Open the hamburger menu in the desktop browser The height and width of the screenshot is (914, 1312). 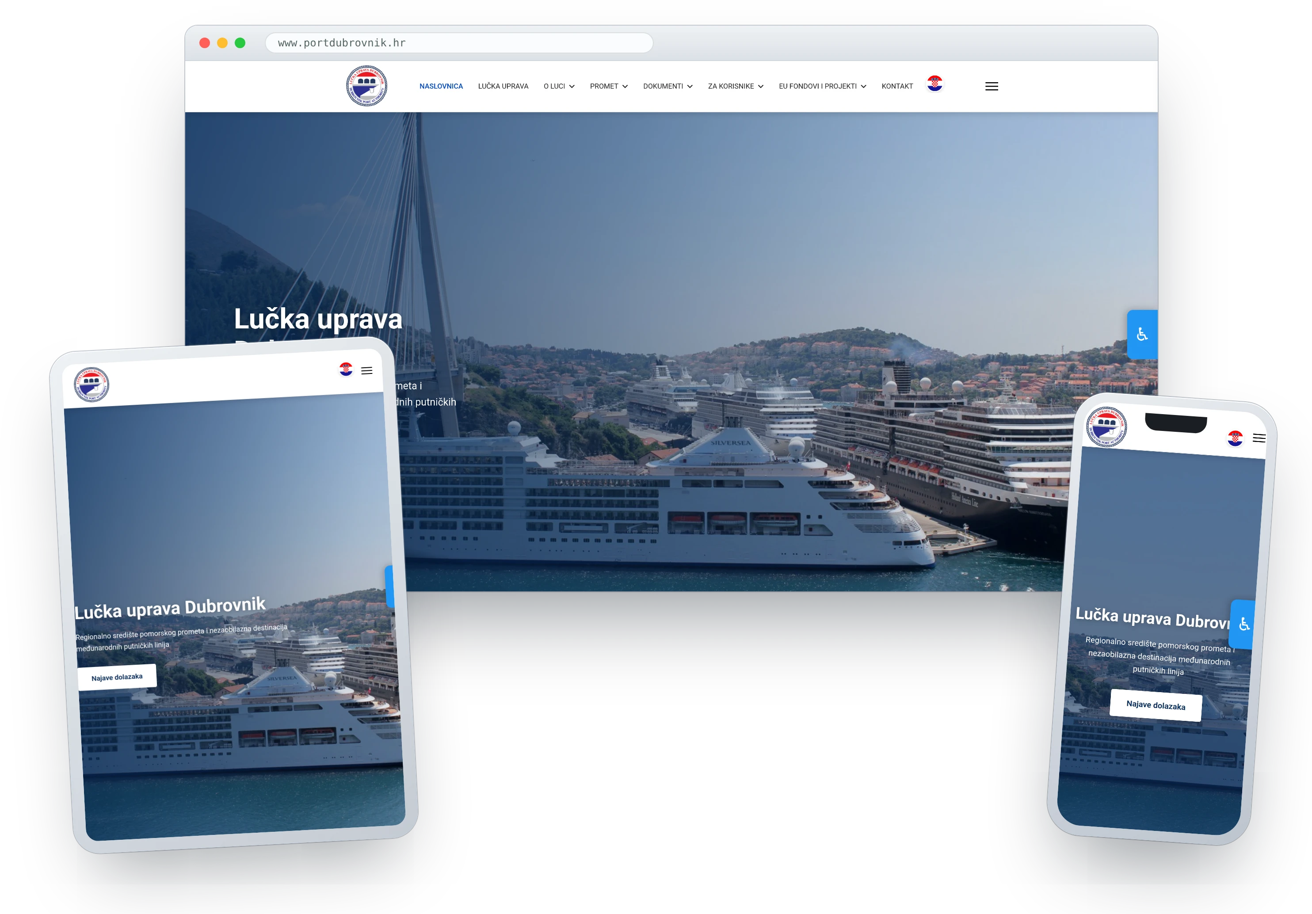click(x=992, y=86)
